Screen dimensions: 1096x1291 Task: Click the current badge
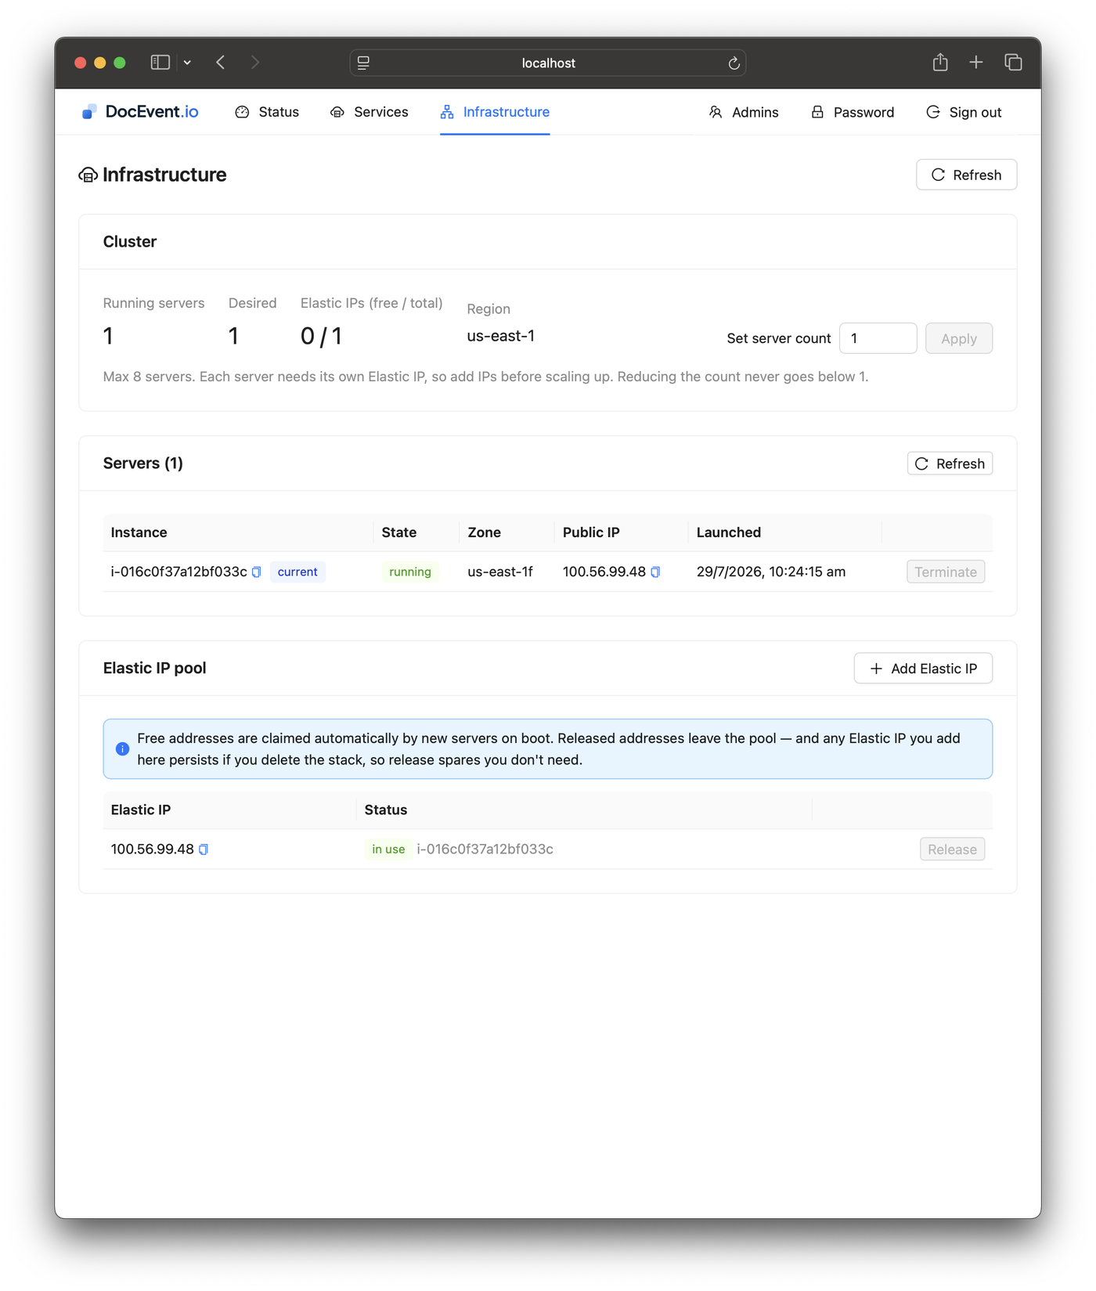coord(297,572)
